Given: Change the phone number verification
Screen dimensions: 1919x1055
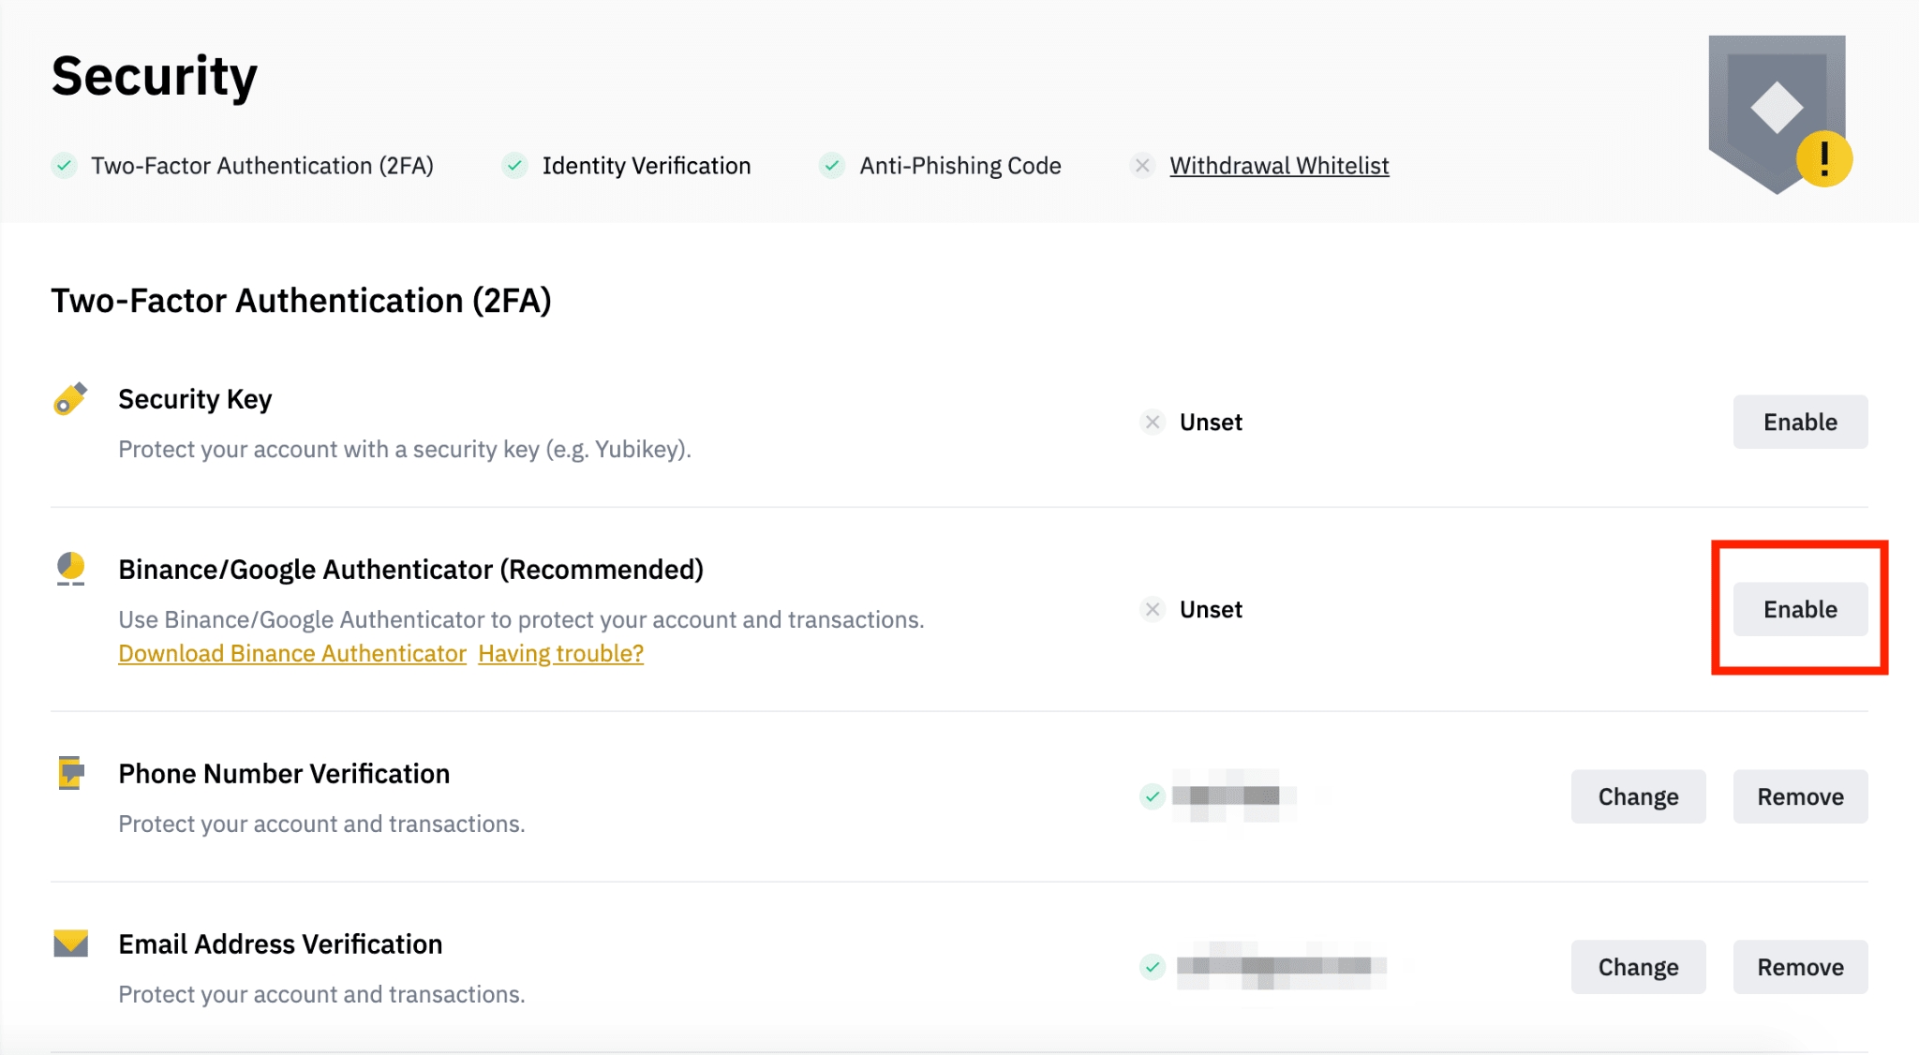Looking at the screenshot, I should (1637, 796).
